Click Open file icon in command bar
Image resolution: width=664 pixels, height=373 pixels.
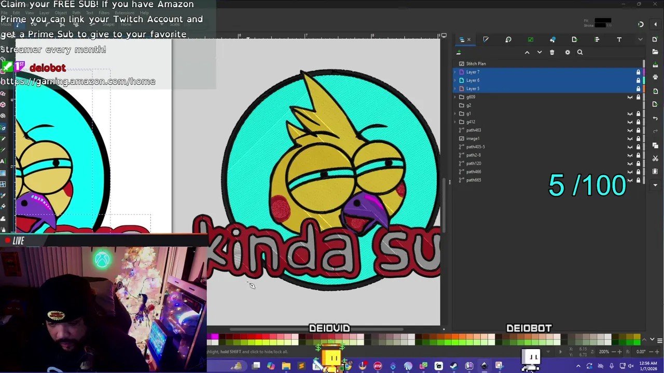pos(655,51)
